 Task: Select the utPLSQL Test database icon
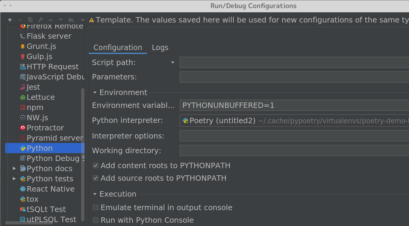23,219
